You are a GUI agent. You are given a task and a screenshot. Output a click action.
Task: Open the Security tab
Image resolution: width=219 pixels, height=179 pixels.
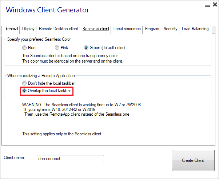tap(170, 29)
